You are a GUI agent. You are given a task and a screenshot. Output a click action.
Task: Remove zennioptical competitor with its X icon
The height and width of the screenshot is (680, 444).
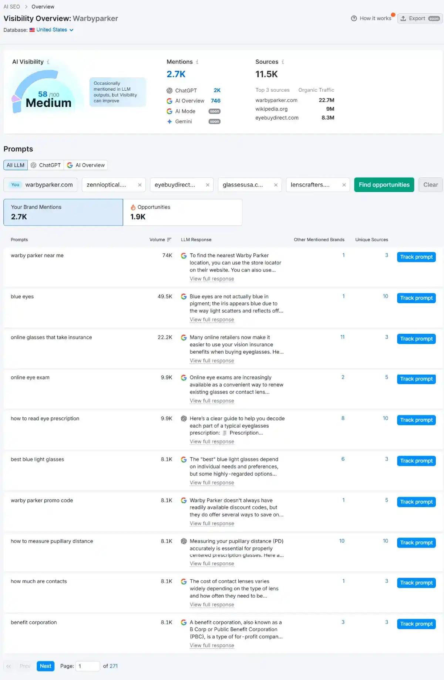coord(139,185)
